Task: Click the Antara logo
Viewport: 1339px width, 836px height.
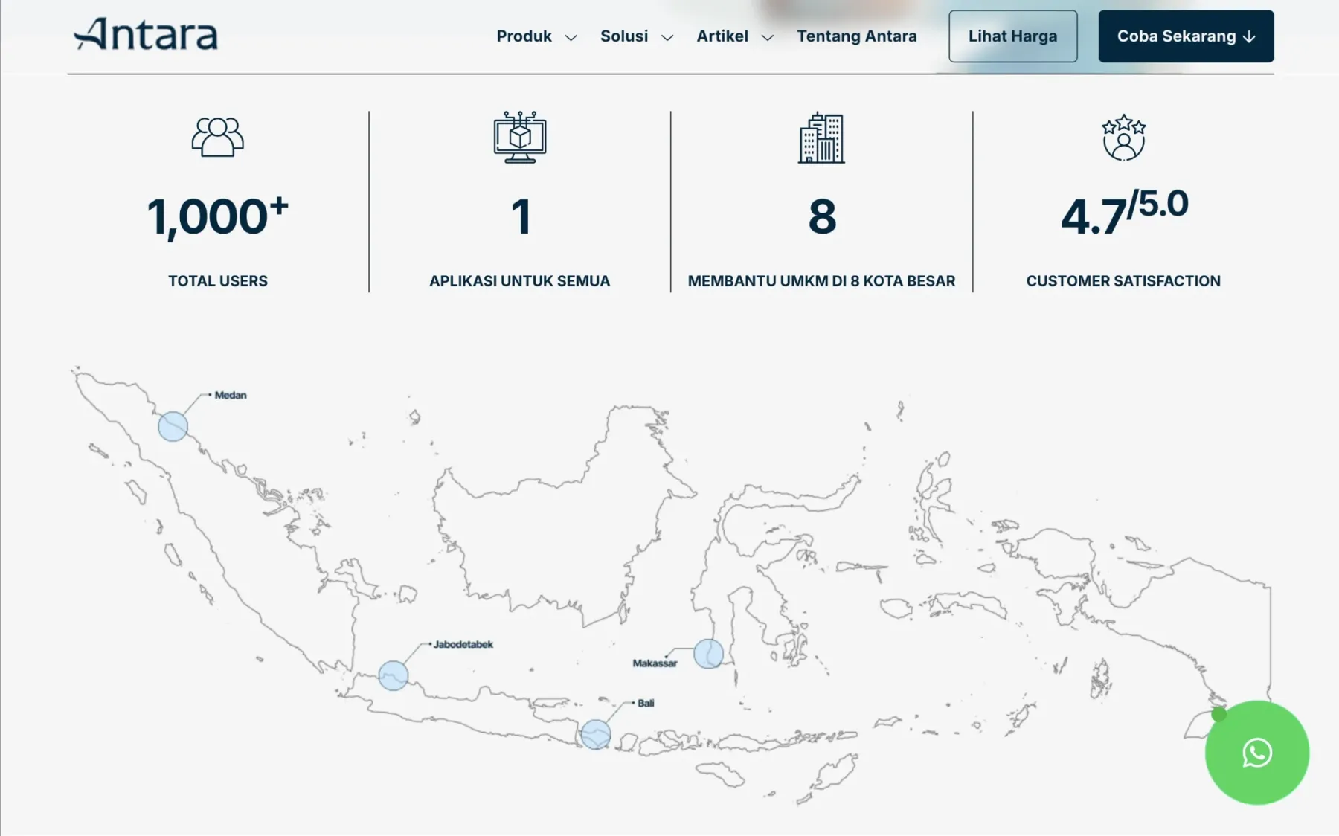Action: point(146,34)
